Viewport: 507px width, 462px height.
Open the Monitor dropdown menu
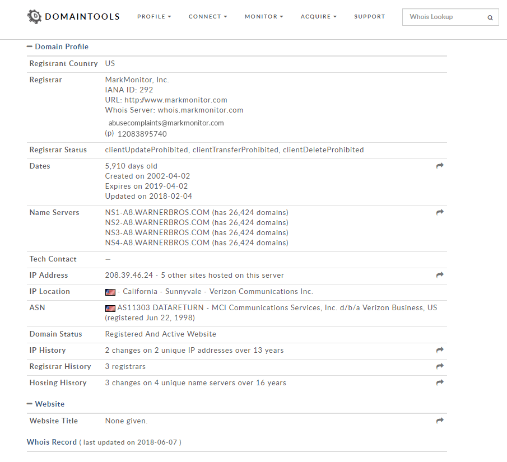point(264,17)
